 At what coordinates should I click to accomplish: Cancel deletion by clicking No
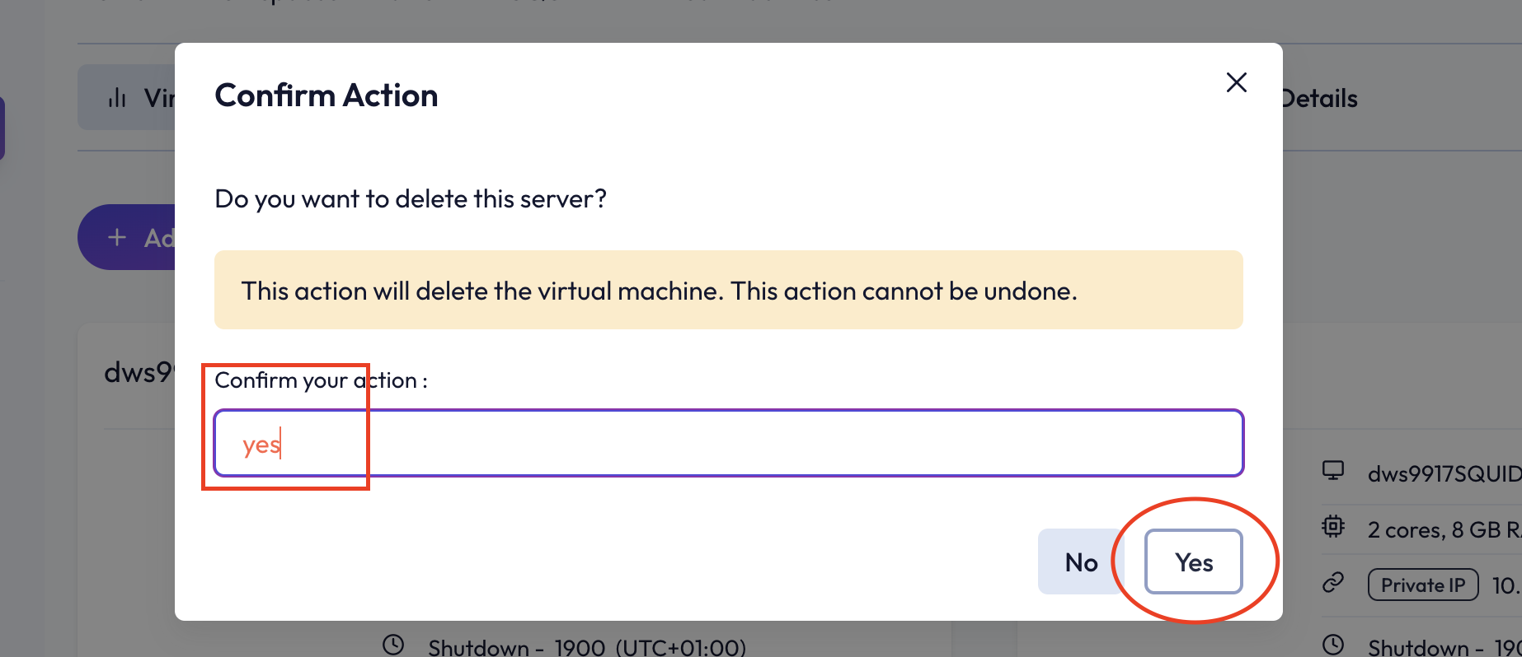point(1081,561)
